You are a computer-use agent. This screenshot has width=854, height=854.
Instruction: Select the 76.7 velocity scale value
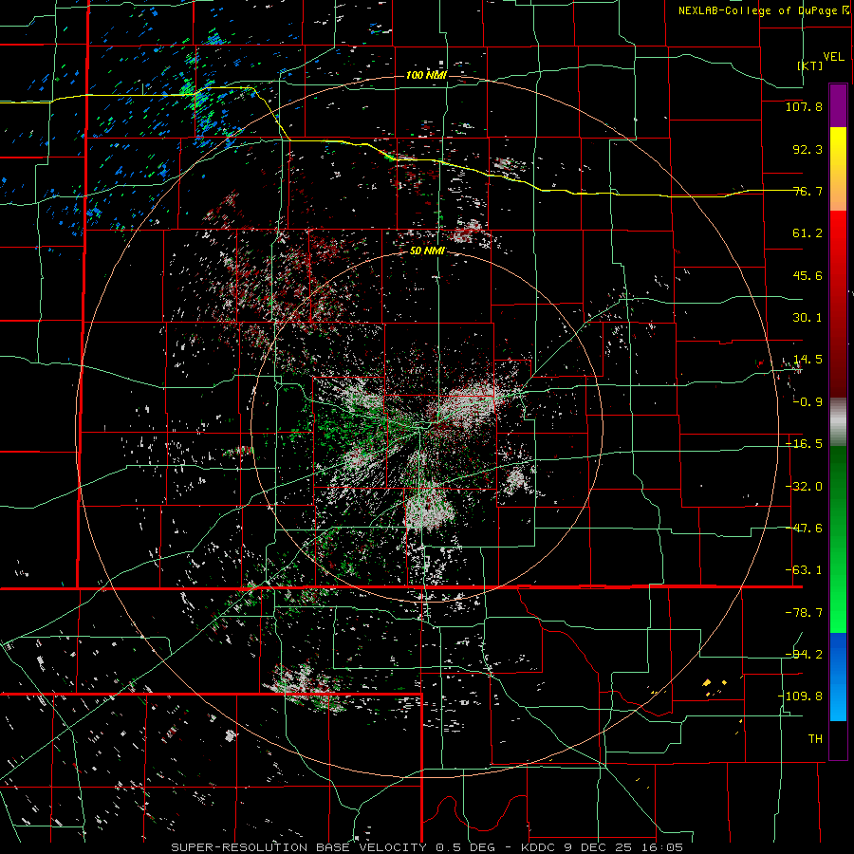(x=808, y=191)
